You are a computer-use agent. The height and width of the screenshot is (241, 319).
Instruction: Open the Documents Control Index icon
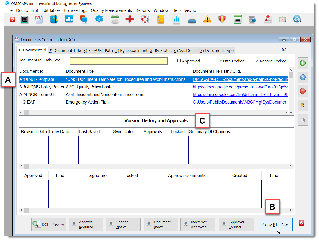point(24,19)
